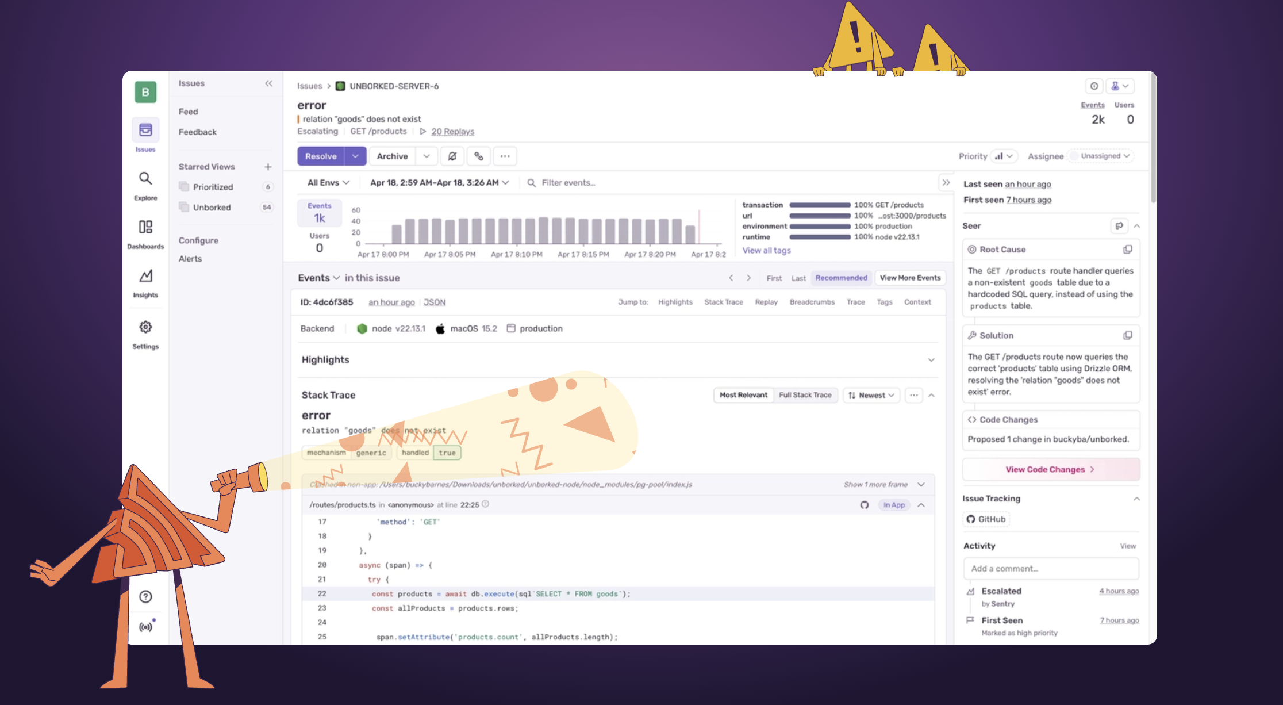1283x705 pixels.
Task: Click View Code Changes button
Action: (1050, 469)
